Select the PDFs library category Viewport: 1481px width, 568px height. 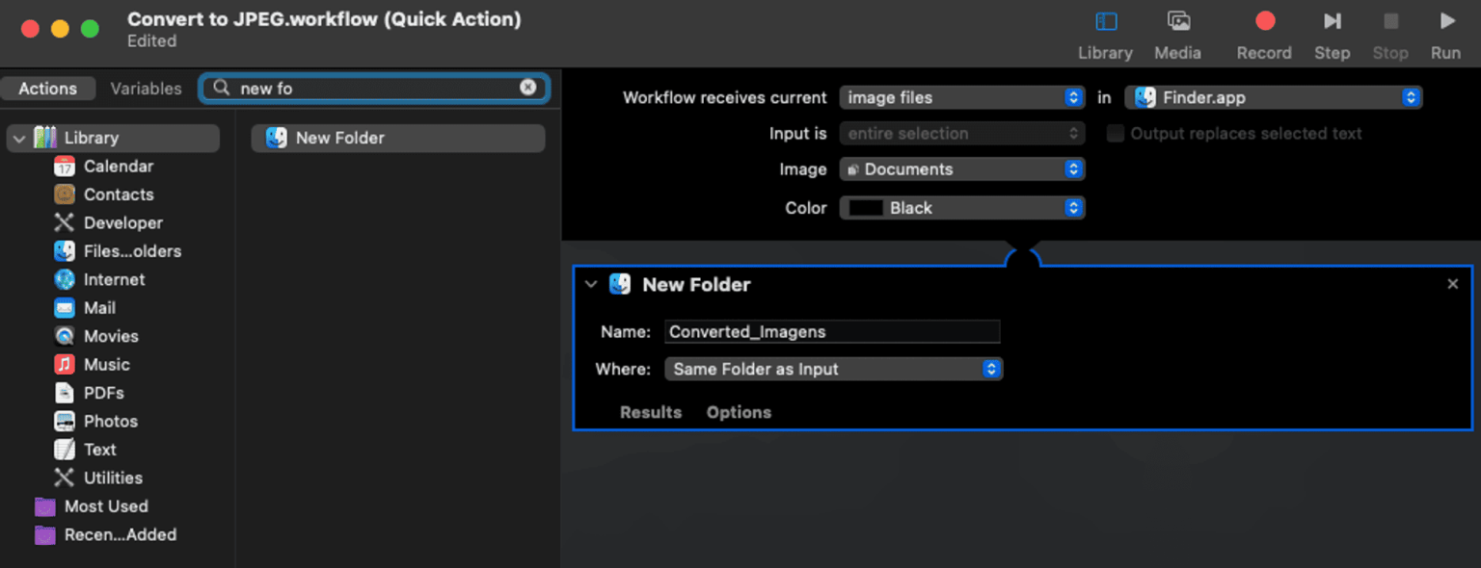103,393
